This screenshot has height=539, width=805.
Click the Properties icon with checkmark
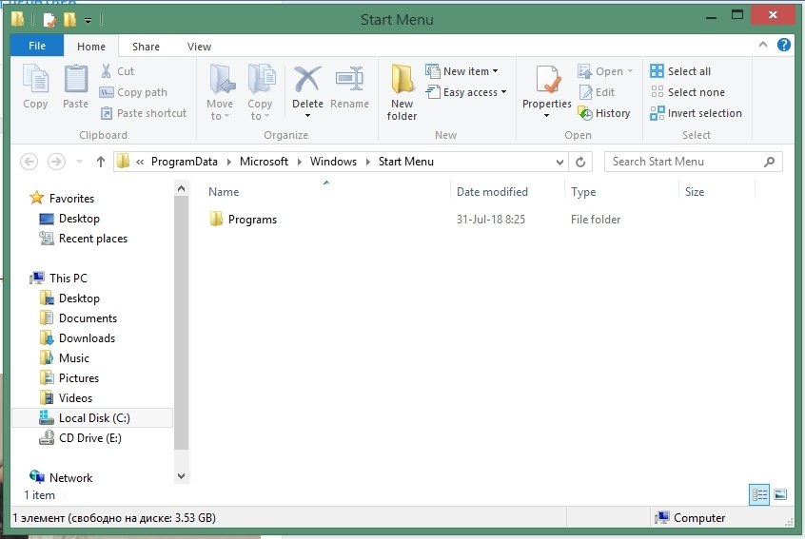point(547,80)
